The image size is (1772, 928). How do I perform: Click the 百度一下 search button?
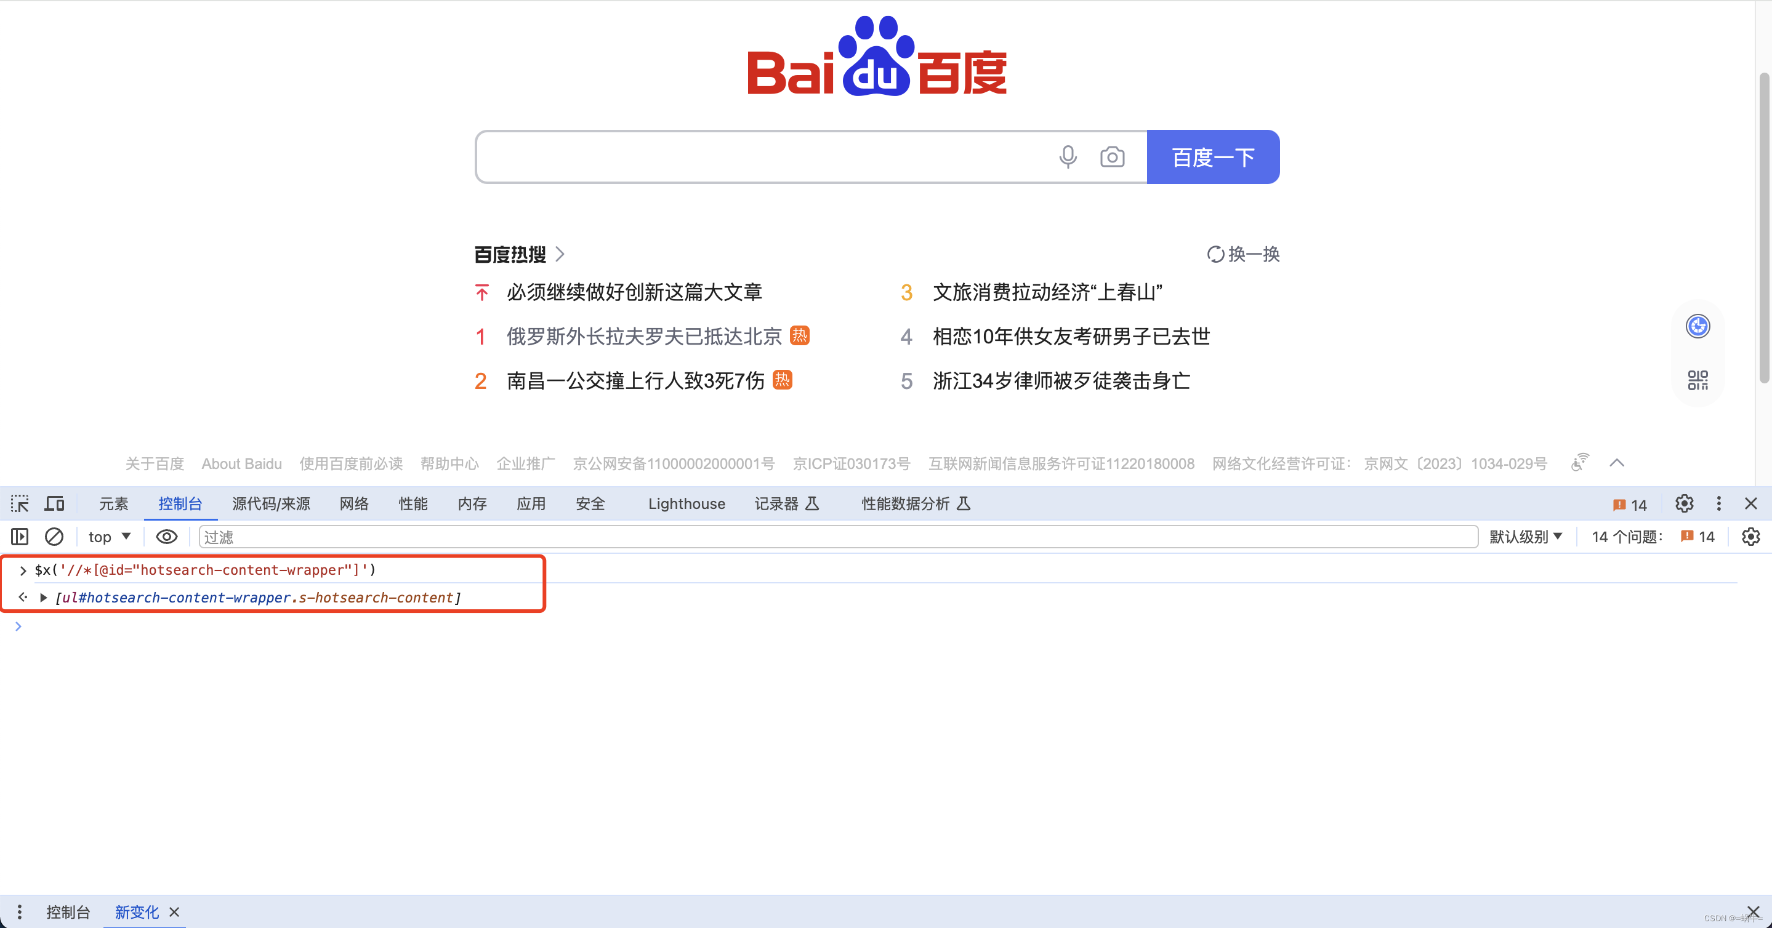click(x=1213, y=157)
